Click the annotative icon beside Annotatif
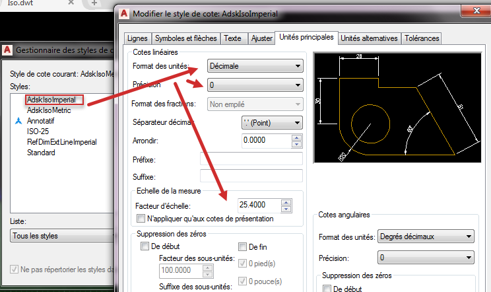Screen dimensions: 491x292 (18, 121)
